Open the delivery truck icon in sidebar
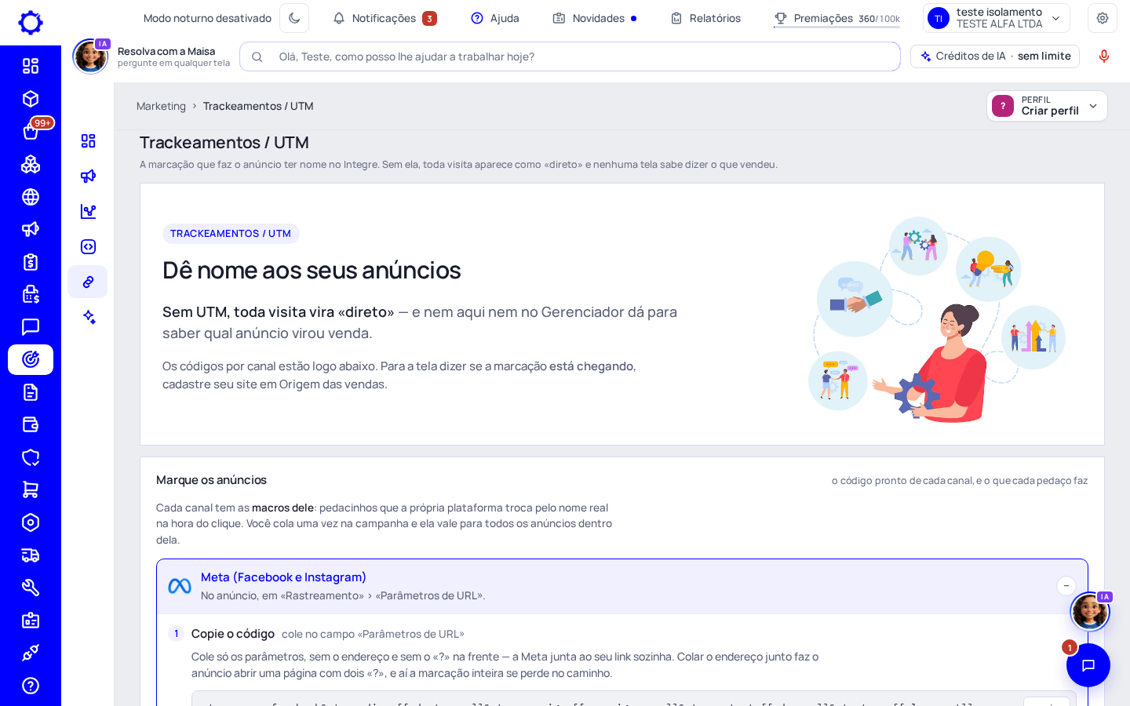 (31, 555)
